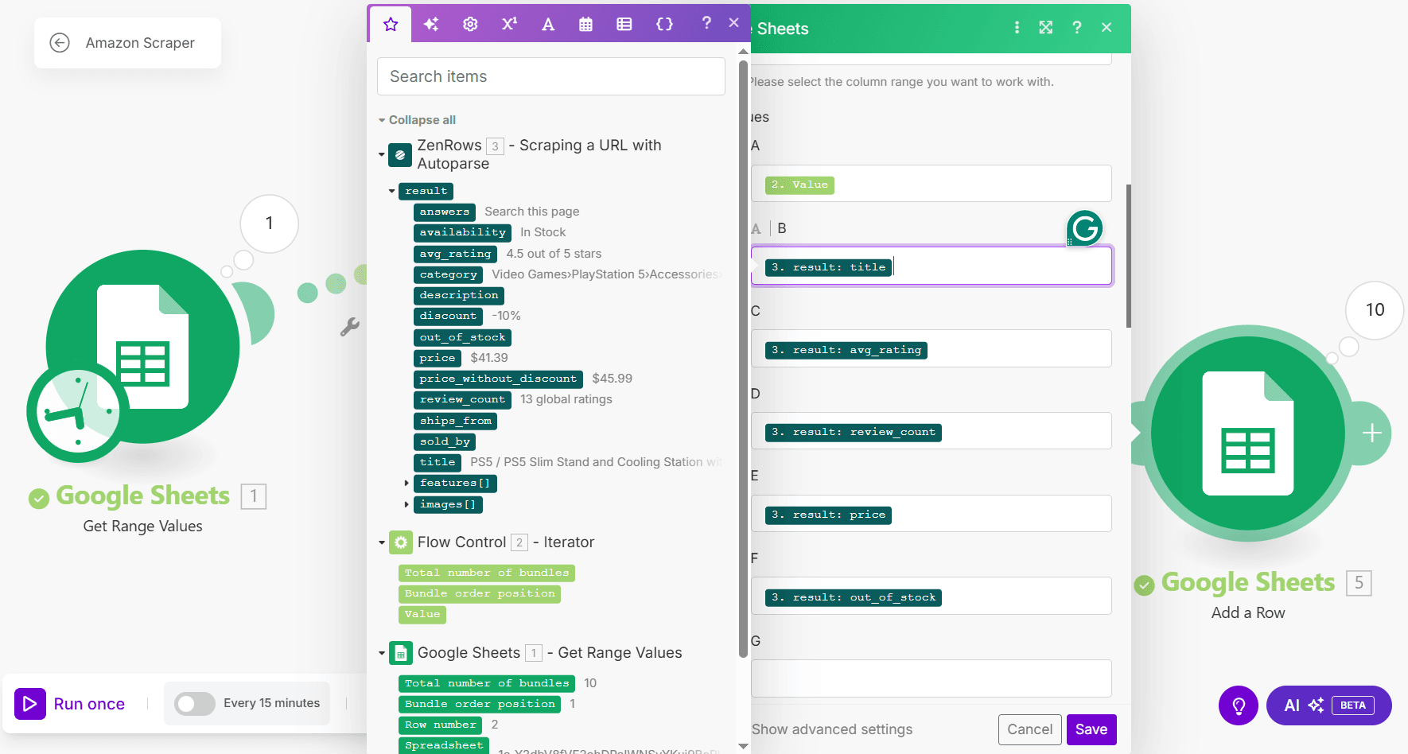Select the avg_rating pill in column C
This screenshot has width=1408, height=754.
pos(846,350)
